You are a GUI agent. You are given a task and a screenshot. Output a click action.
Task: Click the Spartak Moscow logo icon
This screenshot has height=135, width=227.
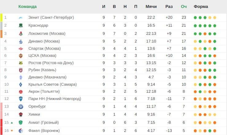pyautogui.click(x=21, y=49)
